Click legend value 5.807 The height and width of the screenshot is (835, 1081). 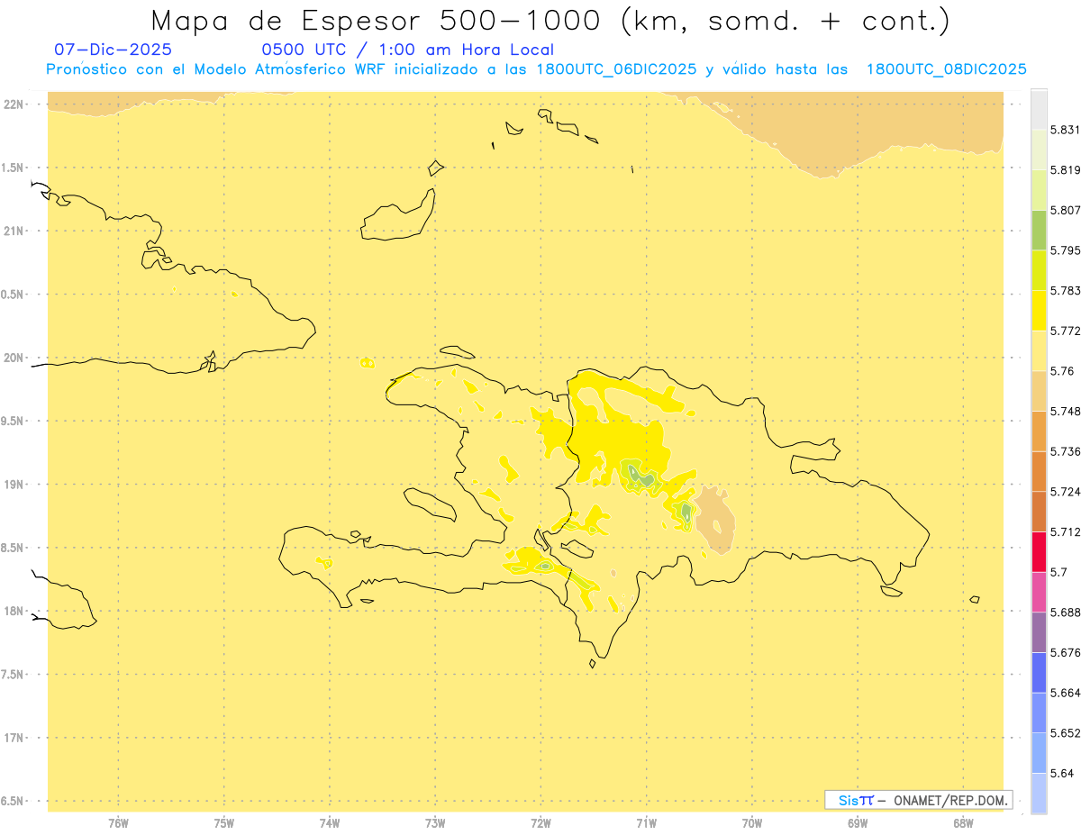[1067, 210]
